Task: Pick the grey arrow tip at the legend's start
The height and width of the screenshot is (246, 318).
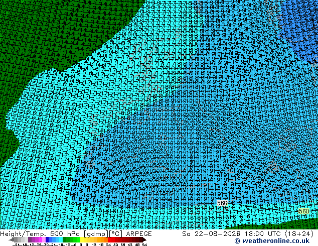Action: coord(11,240)
